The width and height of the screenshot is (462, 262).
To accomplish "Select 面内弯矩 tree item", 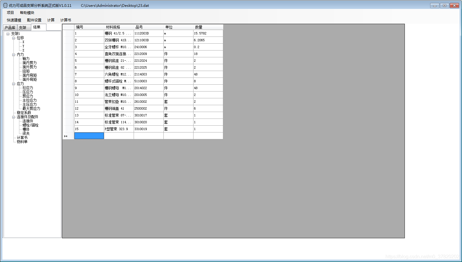I will click(29, 75).
